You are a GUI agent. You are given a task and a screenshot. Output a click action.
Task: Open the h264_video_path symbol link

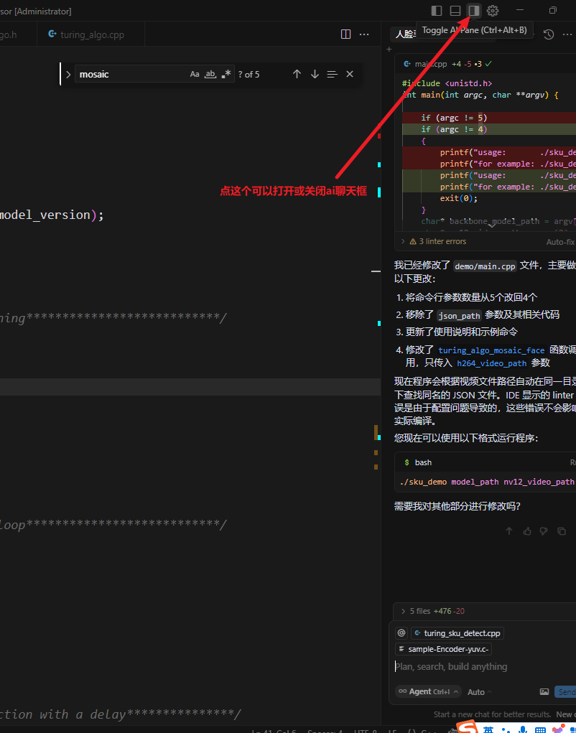(492, 363)
